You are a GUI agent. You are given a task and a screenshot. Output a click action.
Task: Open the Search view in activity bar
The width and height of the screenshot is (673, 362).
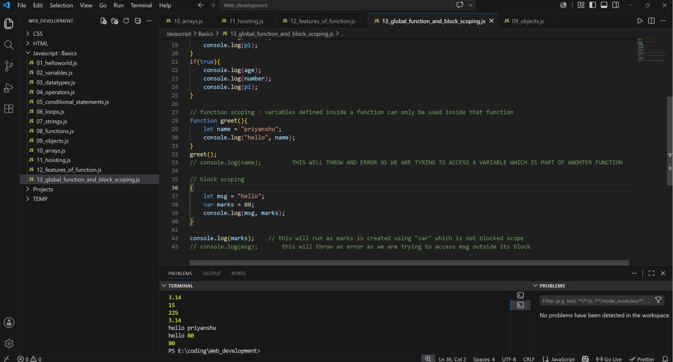[8, 45]
